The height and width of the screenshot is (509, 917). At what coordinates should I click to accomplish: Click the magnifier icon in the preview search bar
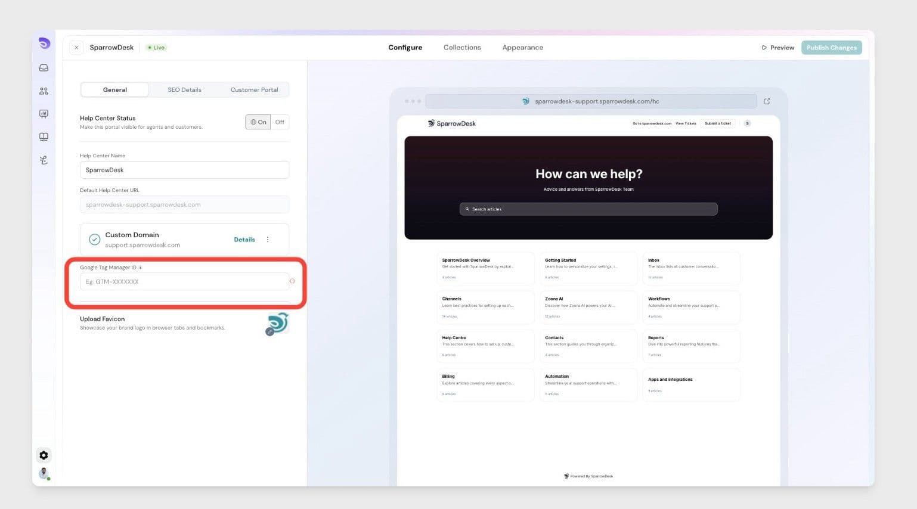(x=467, y=209)
